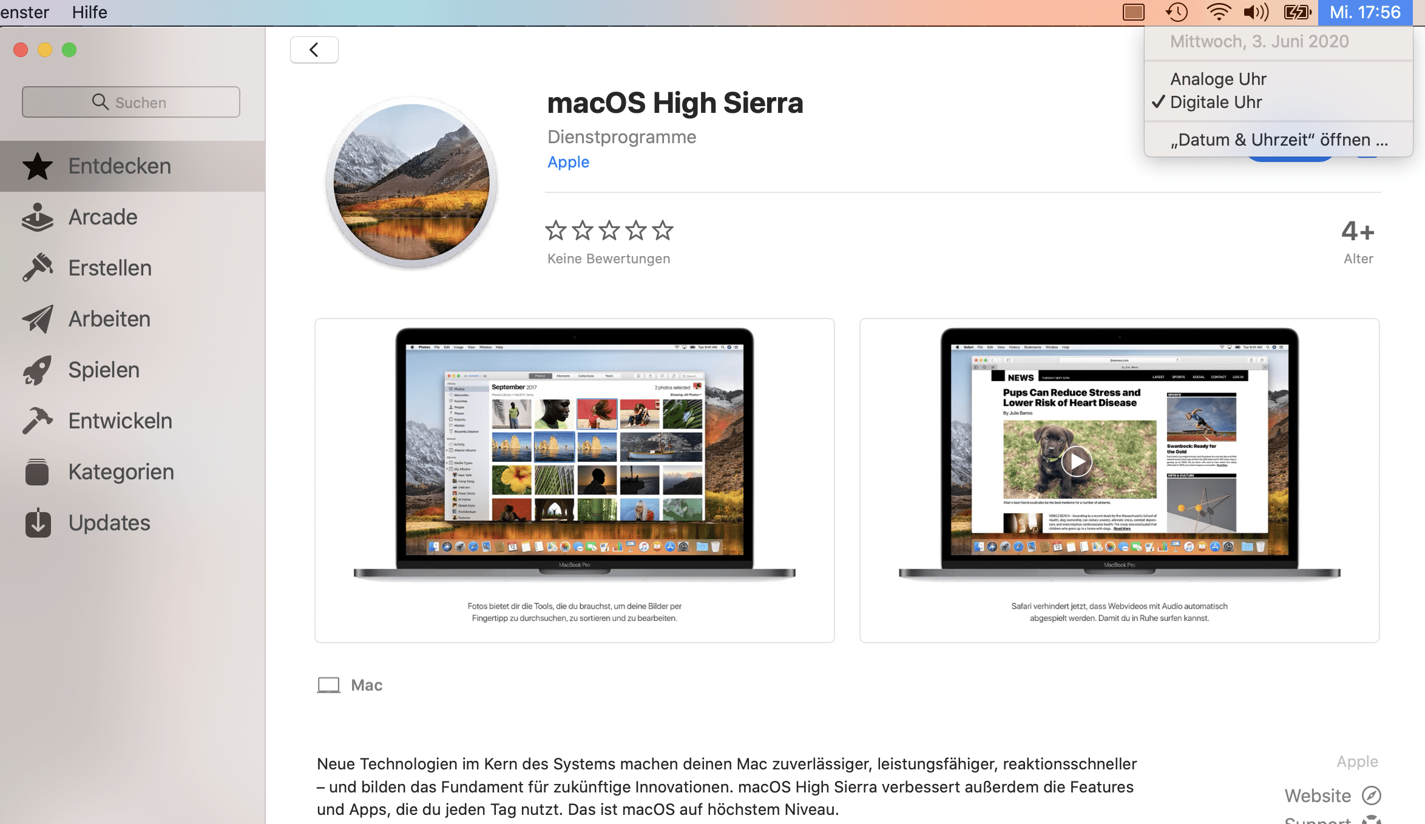Check the Mac platform filter checkbox
Image resolution: width=1425 pixels, height=824 pixels.
(330, 686)
